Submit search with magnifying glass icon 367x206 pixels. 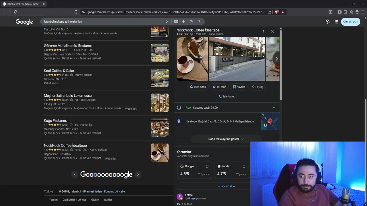pyautogui.click(x=199, y=21)
